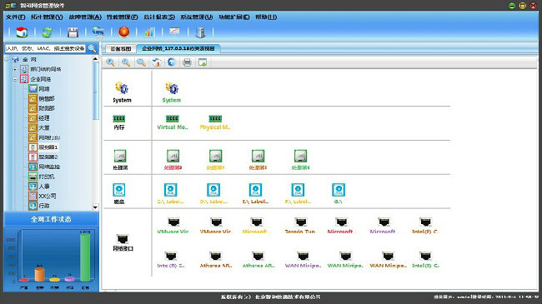Open the 文件(F) menu
Image resolution: width=542 pixels, height=304 pixels.
15,17
